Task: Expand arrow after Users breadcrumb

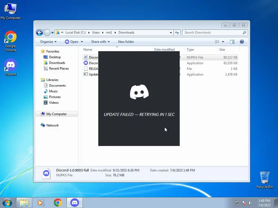Action: (103, 32)
